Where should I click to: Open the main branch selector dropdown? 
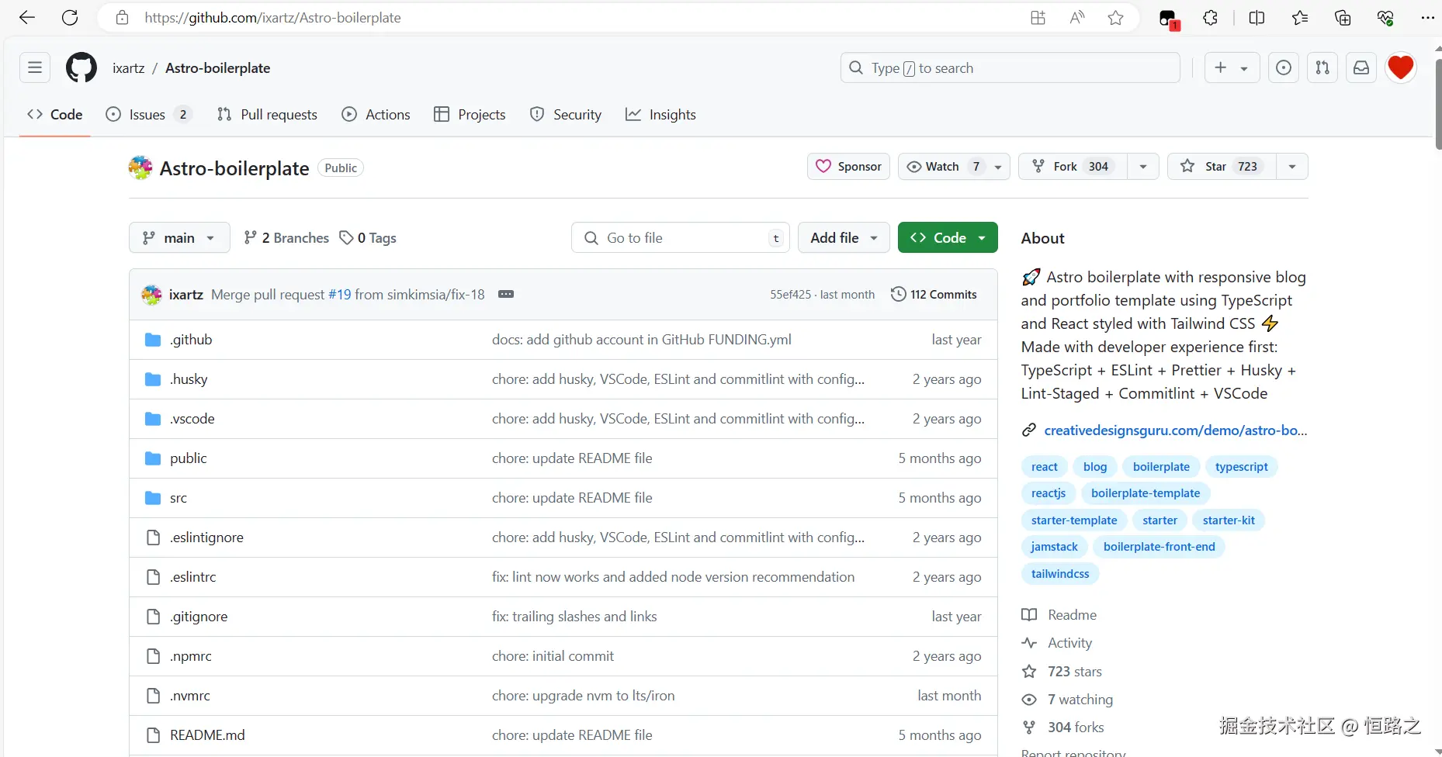tap(179, 238)
